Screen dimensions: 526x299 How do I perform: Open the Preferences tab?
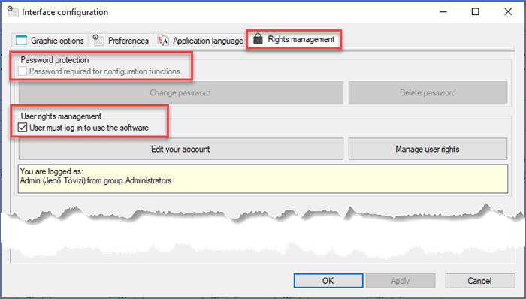pyautogui.click(x=120, y=41)
